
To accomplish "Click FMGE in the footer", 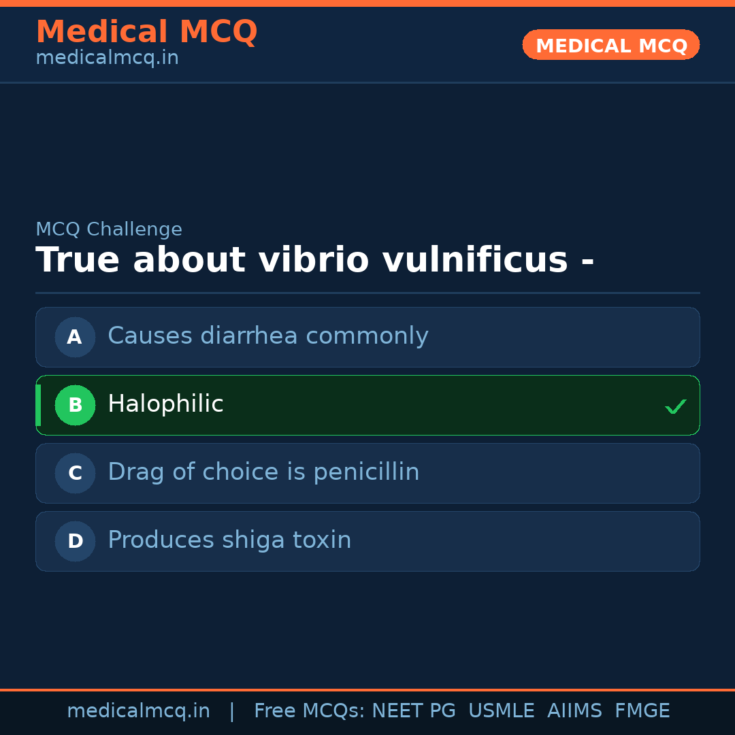I will coord(642,711).
